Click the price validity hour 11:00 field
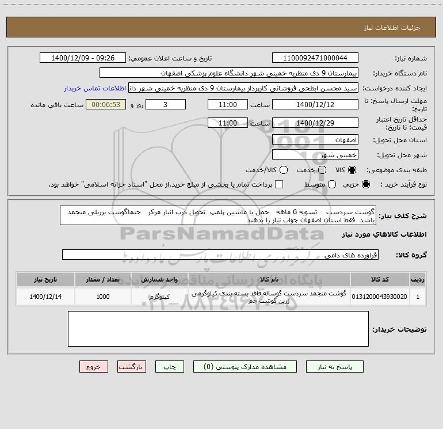Viewport: 443px width, 429px height. pos(228,123)
